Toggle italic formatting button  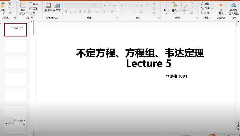pos(71,11)
